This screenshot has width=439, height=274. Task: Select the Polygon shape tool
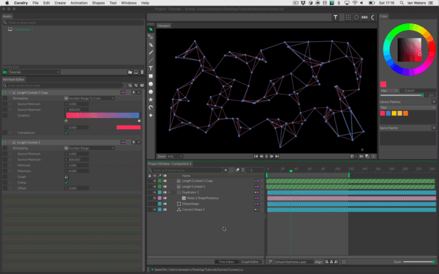[x=151, y=91]
